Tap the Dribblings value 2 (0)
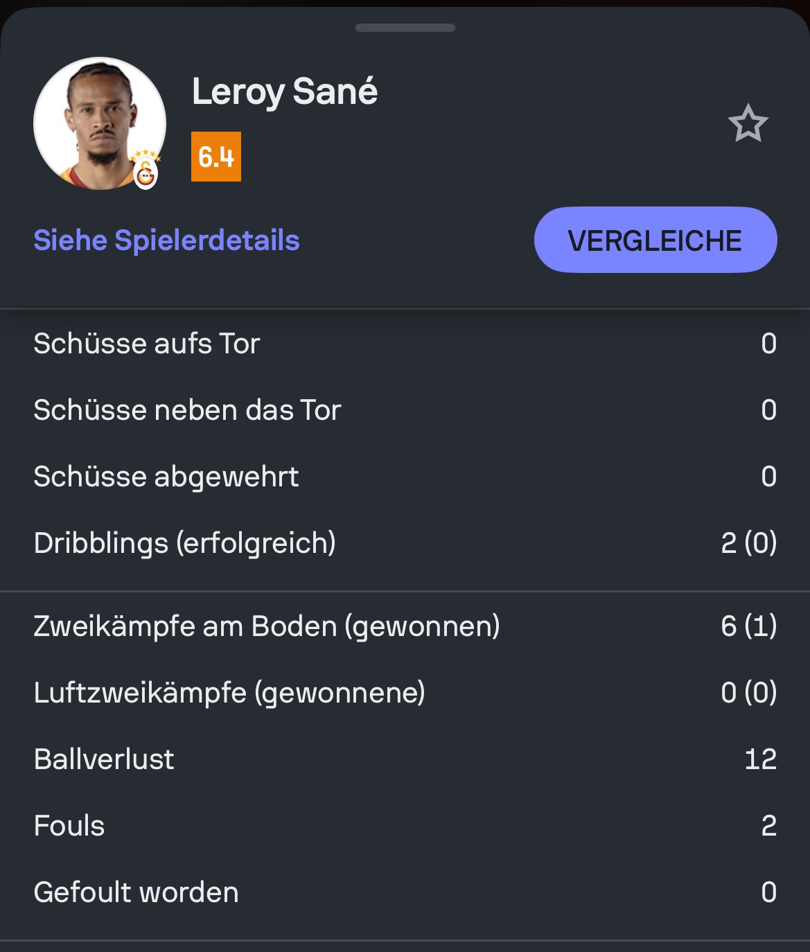 749,543
